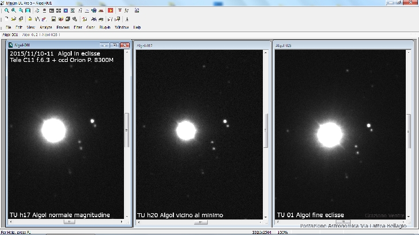Viewport: 419px width, 235px height.
Task: Click the restore button of the Algol-001 window
Action: coord(115,45)
